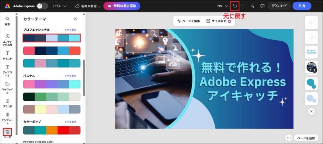Open マイファイル in the sidebar
Screen dimensions: 323x144
point(8,88)
